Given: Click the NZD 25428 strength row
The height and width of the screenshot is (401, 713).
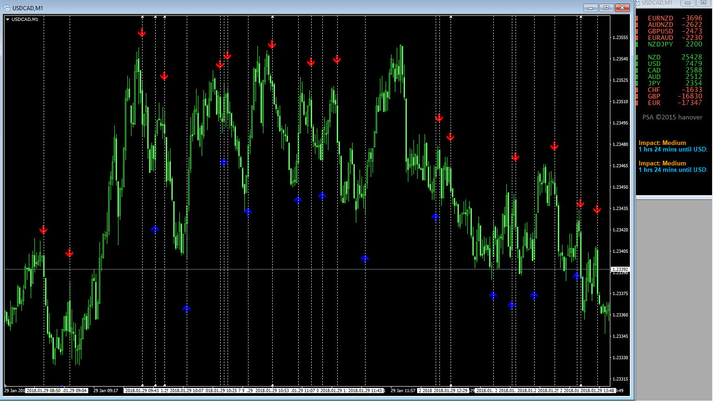Looking at the screenshot, I should tap(669, 57).
